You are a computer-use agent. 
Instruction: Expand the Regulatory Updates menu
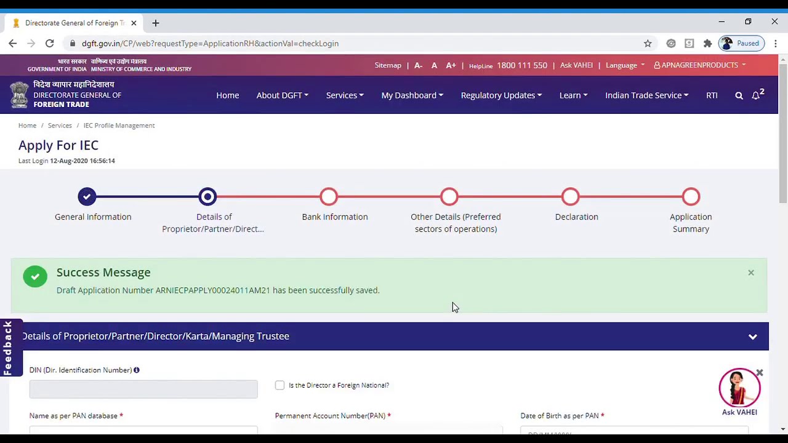pyautogui.click(x=501, y=95)
